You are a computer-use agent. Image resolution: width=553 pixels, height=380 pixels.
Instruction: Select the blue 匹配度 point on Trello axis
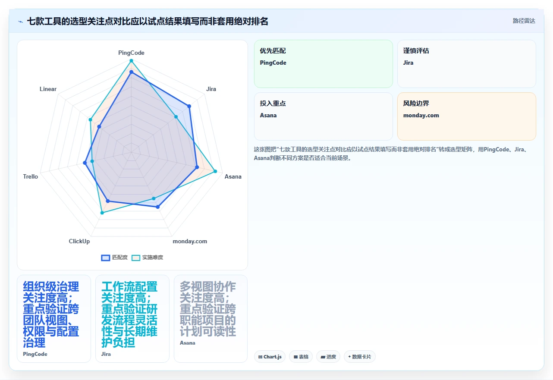click(85, 163)
